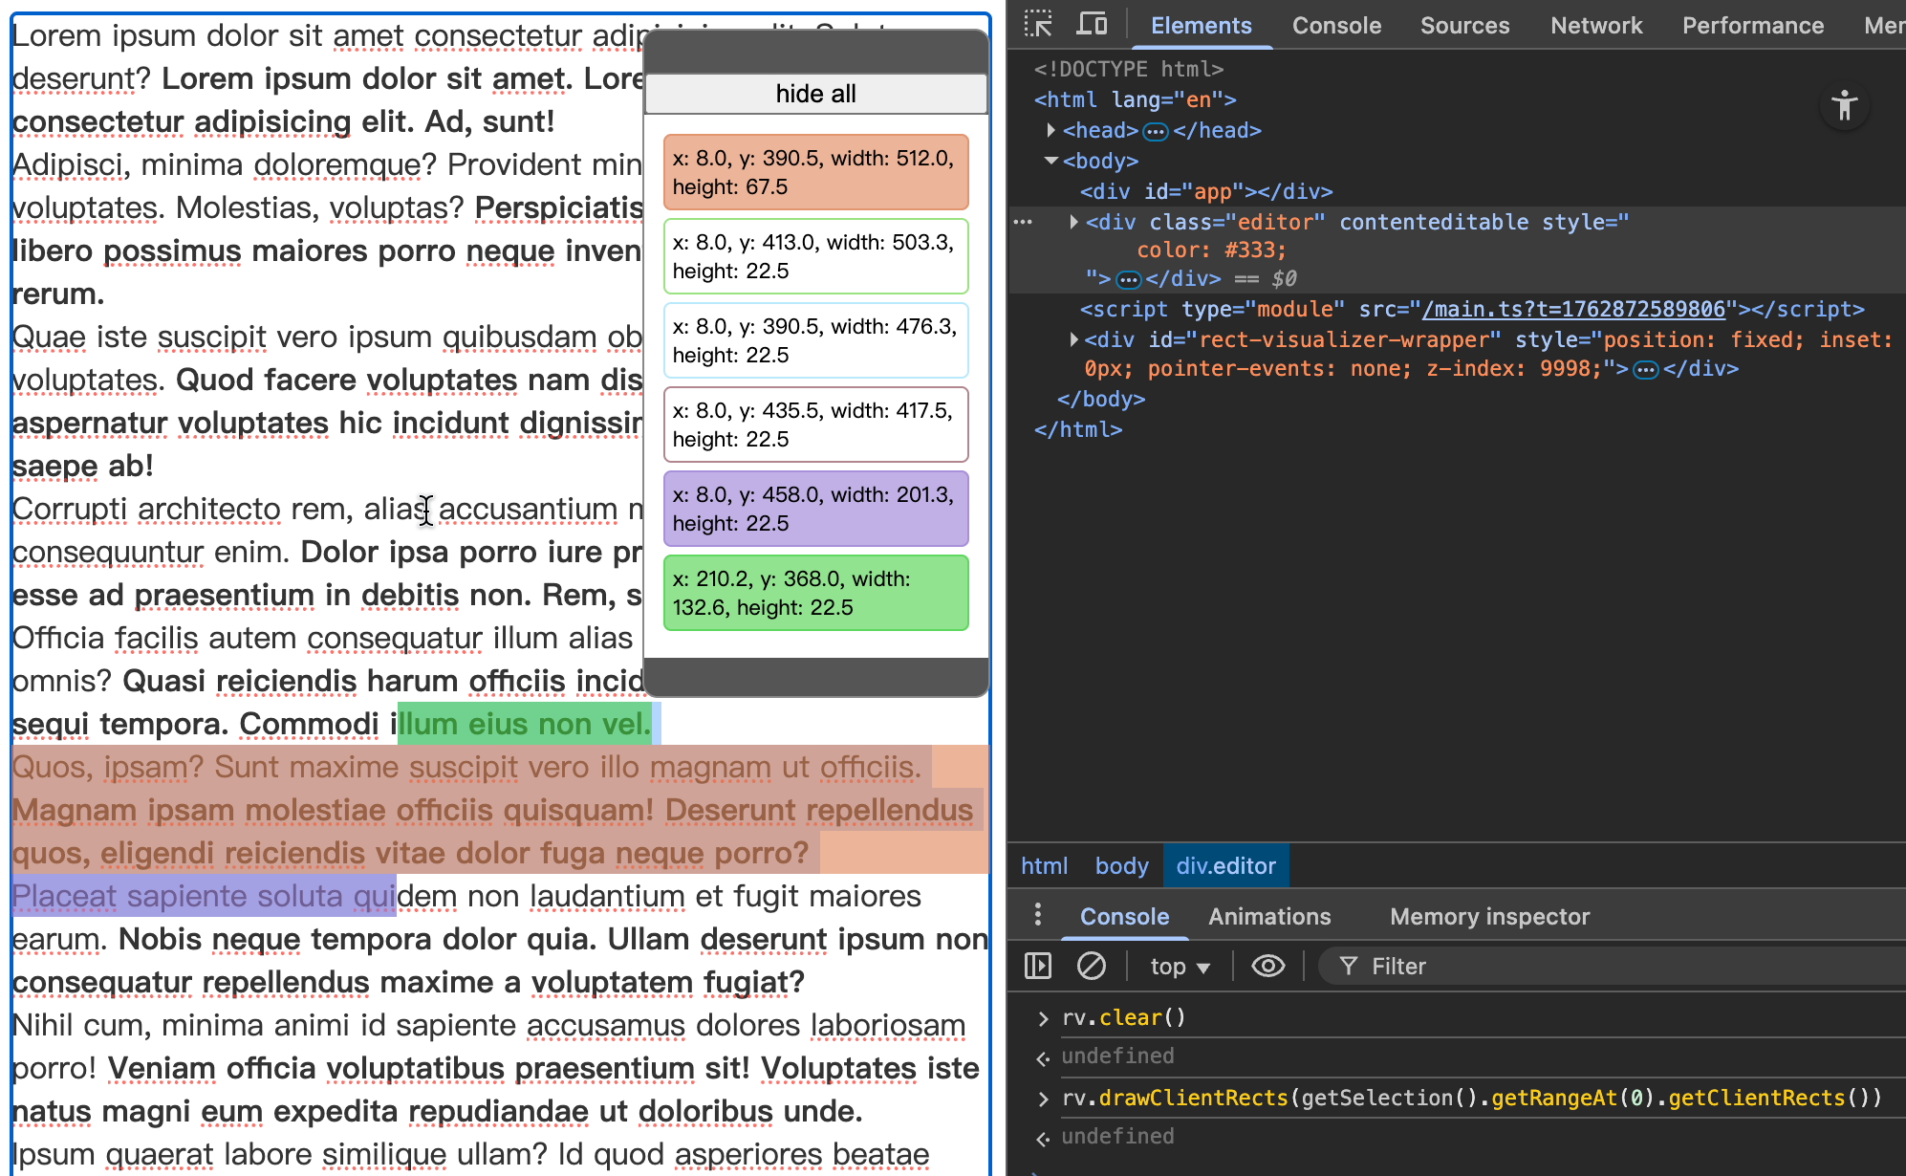Open the main.ts script source link

1573,309
